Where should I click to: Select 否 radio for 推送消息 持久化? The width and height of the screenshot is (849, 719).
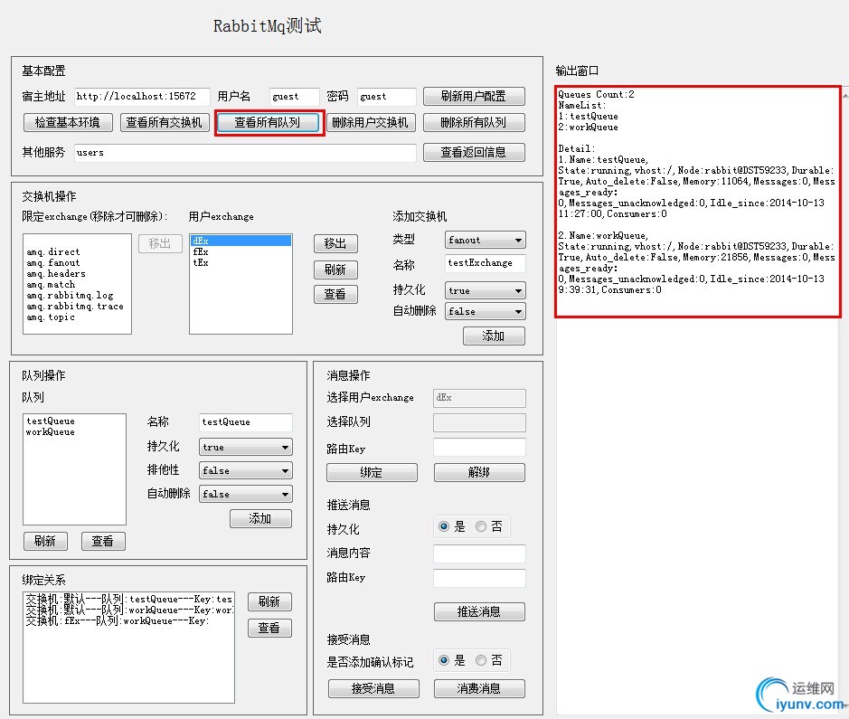coord(481,526)
